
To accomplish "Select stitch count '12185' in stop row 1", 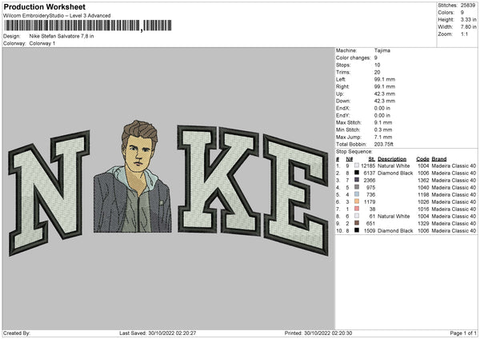I will pyautogui.click(x=368, y=166).
